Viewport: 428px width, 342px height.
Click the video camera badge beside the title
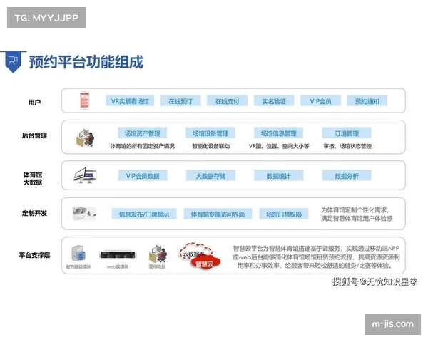point(13,62)
